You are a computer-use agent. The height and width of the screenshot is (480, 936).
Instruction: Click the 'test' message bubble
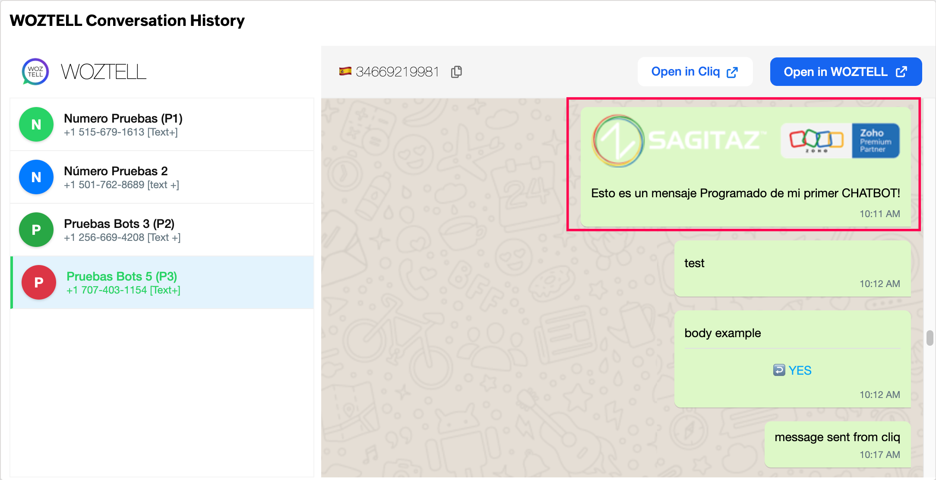(x=792, y=268)
